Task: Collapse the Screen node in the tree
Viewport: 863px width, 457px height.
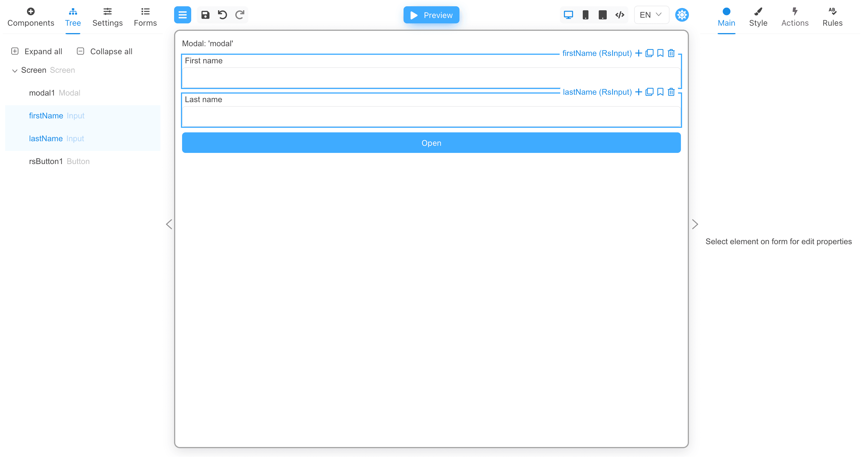Action: 15,71
